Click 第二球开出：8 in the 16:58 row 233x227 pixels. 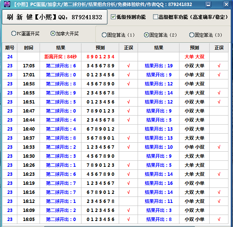coord(61,84)
